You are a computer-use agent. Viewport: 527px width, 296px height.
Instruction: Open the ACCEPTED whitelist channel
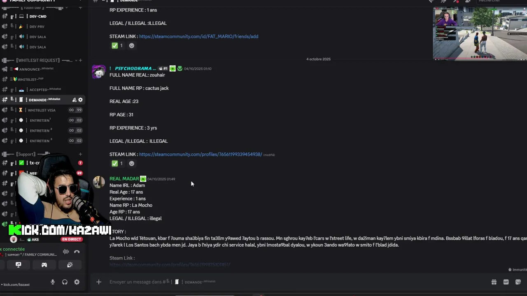tap(43, 90)
